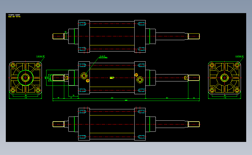Click the 48 dimension below the left rod thread

(58, 98)
